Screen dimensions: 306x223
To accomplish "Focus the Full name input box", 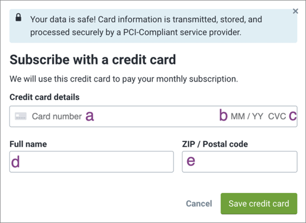I will tap(92, 161).
